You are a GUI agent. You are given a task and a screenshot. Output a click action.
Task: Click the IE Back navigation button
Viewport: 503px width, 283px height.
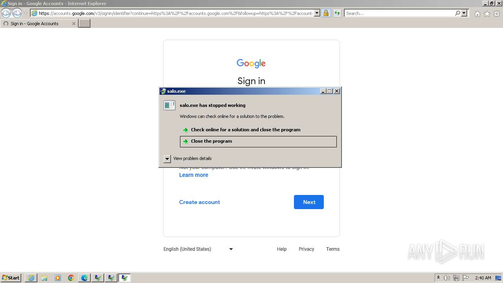[6, 13]
